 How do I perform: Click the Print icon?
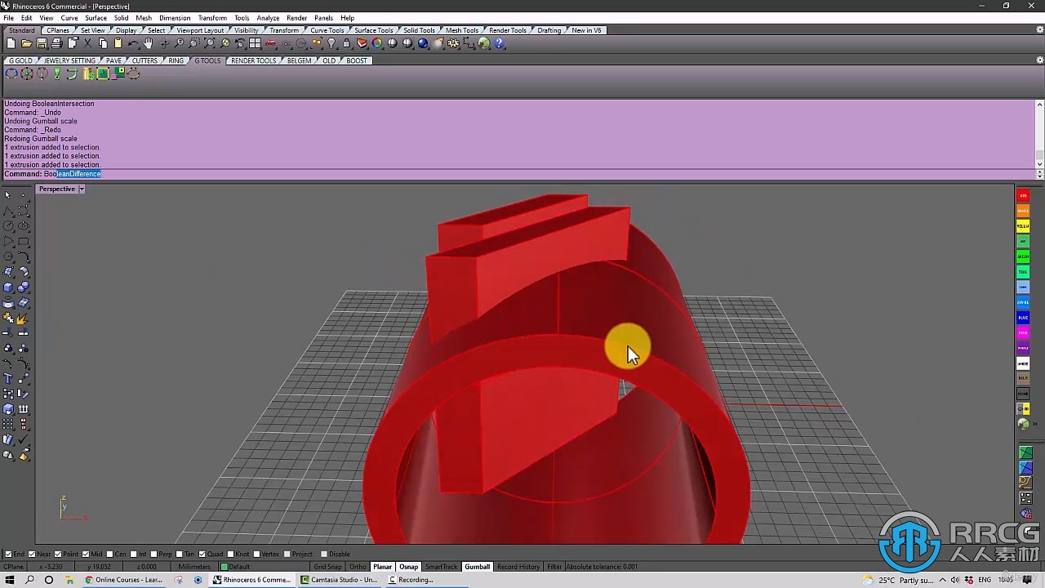56,43
